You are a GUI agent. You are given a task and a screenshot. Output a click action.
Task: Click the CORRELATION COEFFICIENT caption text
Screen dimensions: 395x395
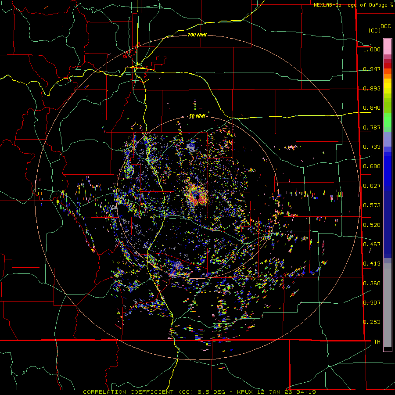[128, 392]
